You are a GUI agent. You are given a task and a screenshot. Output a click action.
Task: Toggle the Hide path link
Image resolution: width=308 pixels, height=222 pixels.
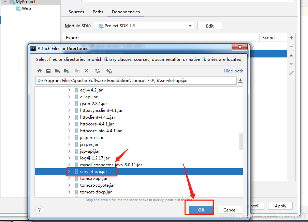click(x=233, y=71)
